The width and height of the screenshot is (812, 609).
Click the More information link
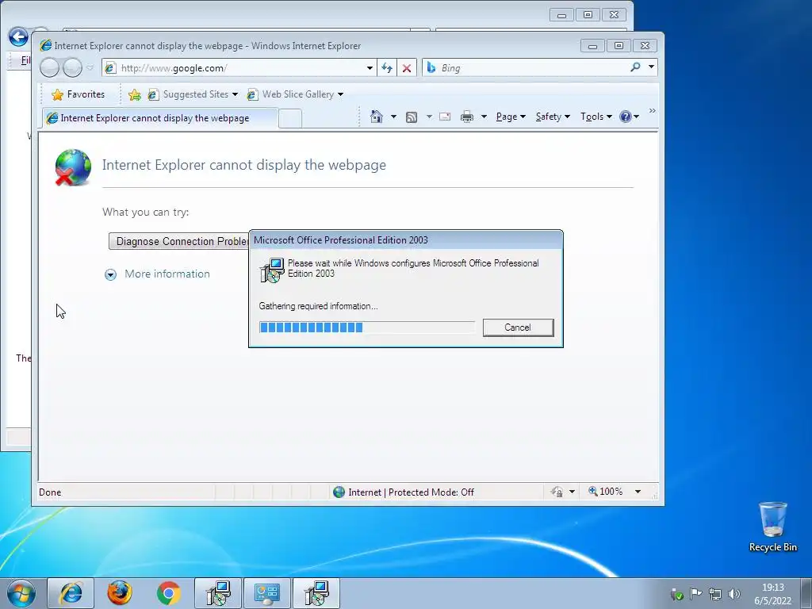coord(167,274)
